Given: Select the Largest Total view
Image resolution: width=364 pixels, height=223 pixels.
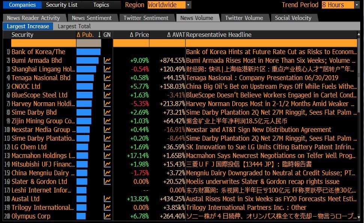Looking at the screenshot, I should coord(74,26).
